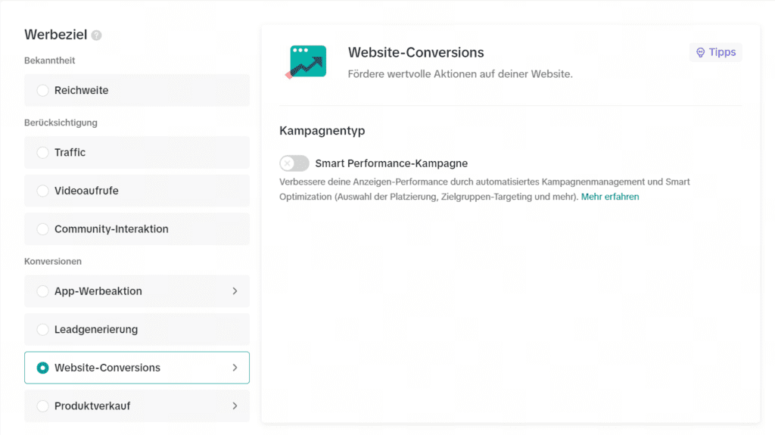Enable the Smart Performance-Kampagne toggle switch

coord(294,163)
